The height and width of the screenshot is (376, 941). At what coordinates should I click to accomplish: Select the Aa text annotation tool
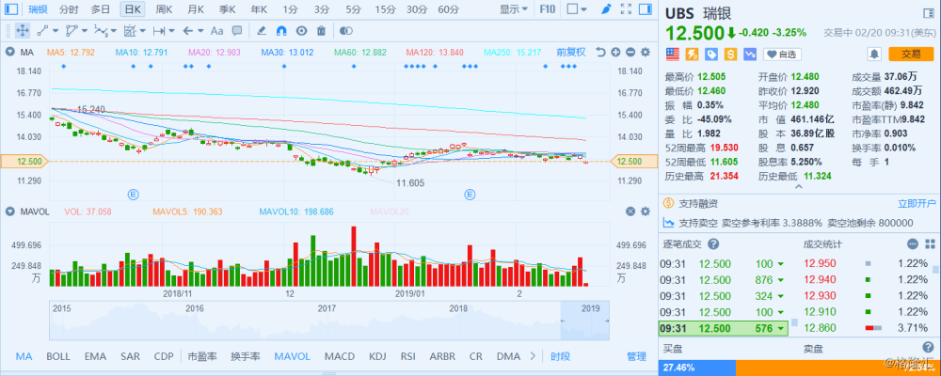(x=217, y=31)
